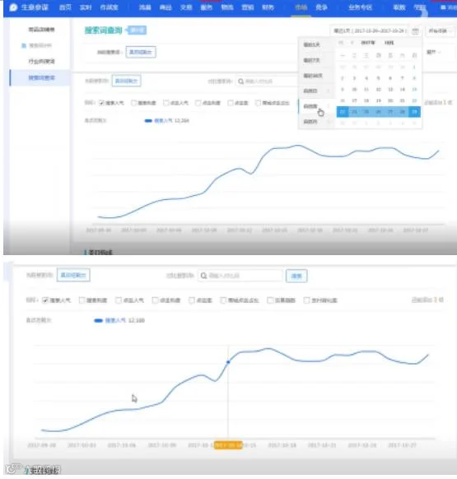Open 首页 in top navigation
Screen dimensions: 457x479
[x=65, y=7]
